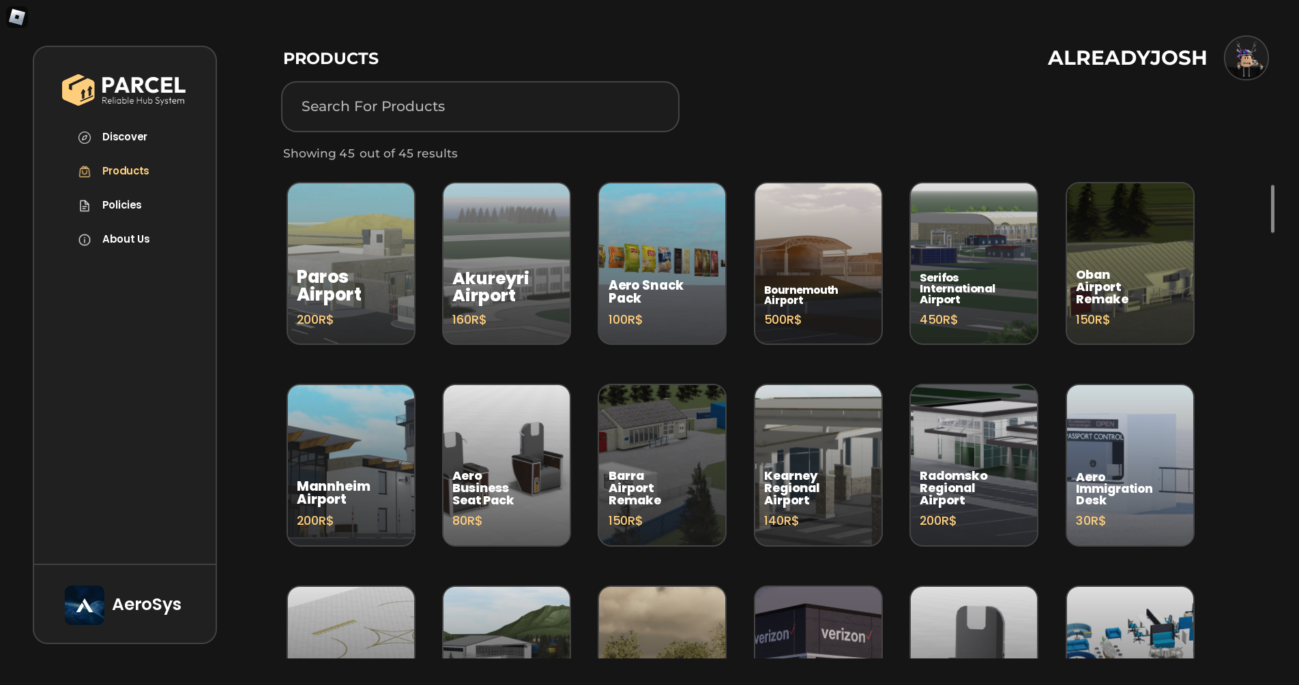The image size is (1299, 685).
Task: Click the Roblox logo icon
Action: pos(17,16)
